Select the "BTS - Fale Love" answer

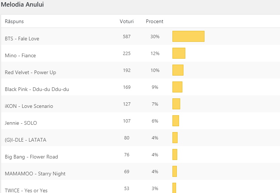22,39
